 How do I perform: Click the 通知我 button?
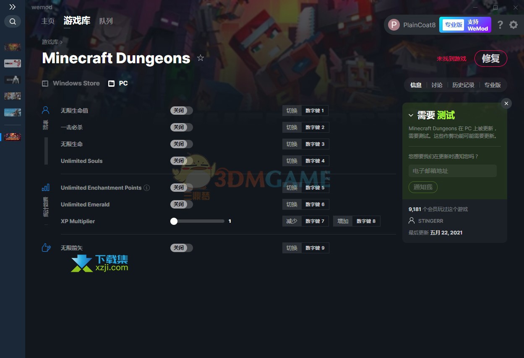point(423,187)
